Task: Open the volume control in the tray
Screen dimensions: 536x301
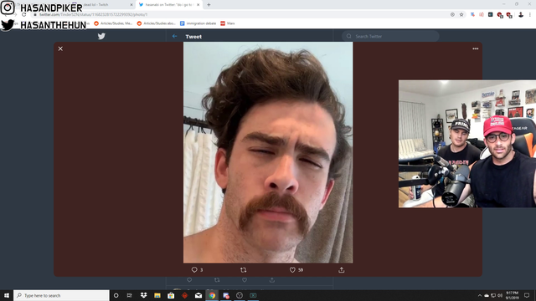Action: (x=500, y=295)
